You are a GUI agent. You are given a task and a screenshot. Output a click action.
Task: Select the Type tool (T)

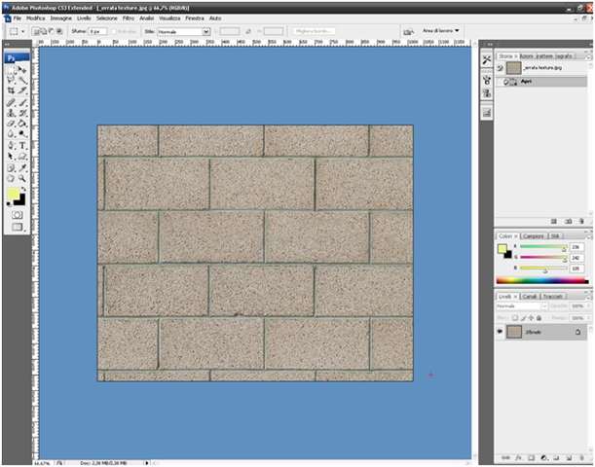[x=22, y=145]
